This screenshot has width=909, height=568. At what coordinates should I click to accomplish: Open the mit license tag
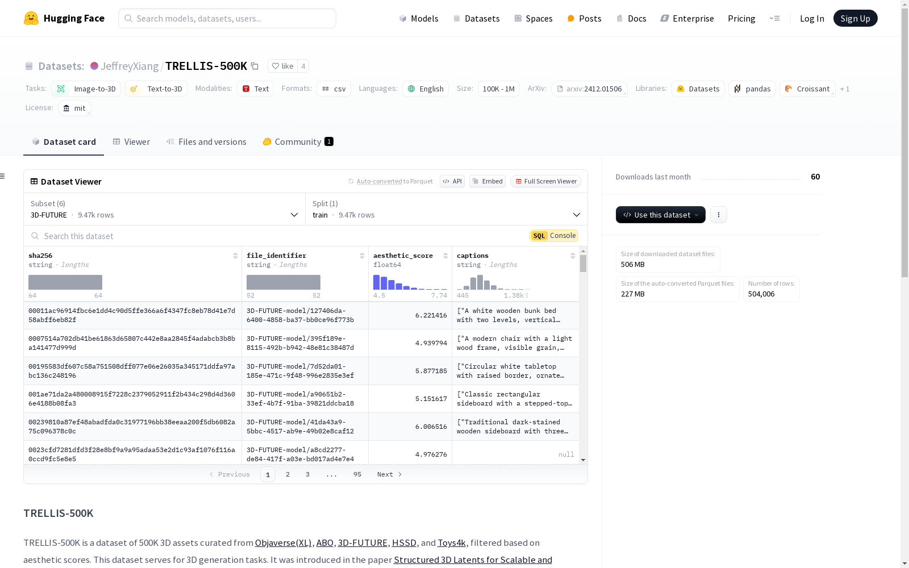[74, 108]
